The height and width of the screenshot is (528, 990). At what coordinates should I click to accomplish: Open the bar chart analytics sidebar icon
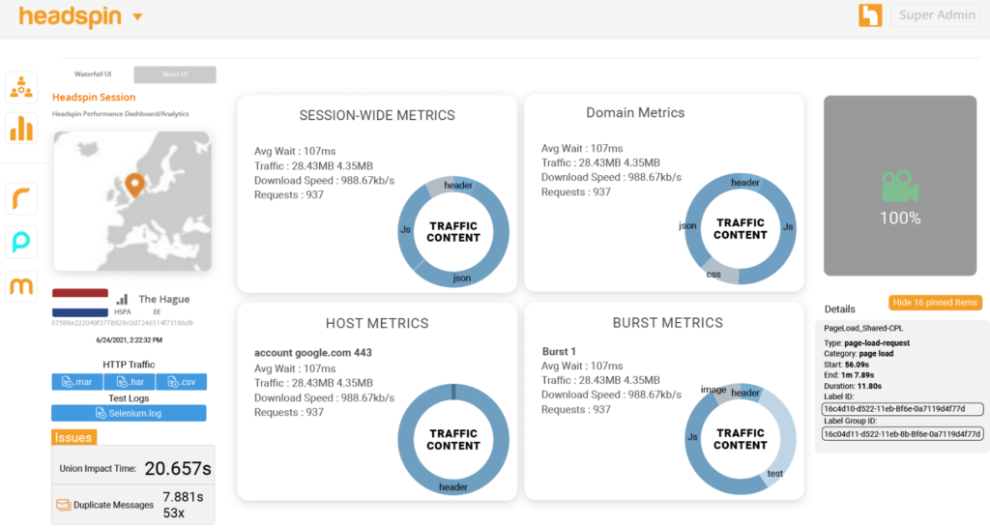(x=20, y=128)
